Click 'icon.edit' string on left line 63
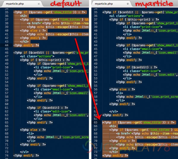The height and width of the screenshot is (159, 178). point(77,115)
